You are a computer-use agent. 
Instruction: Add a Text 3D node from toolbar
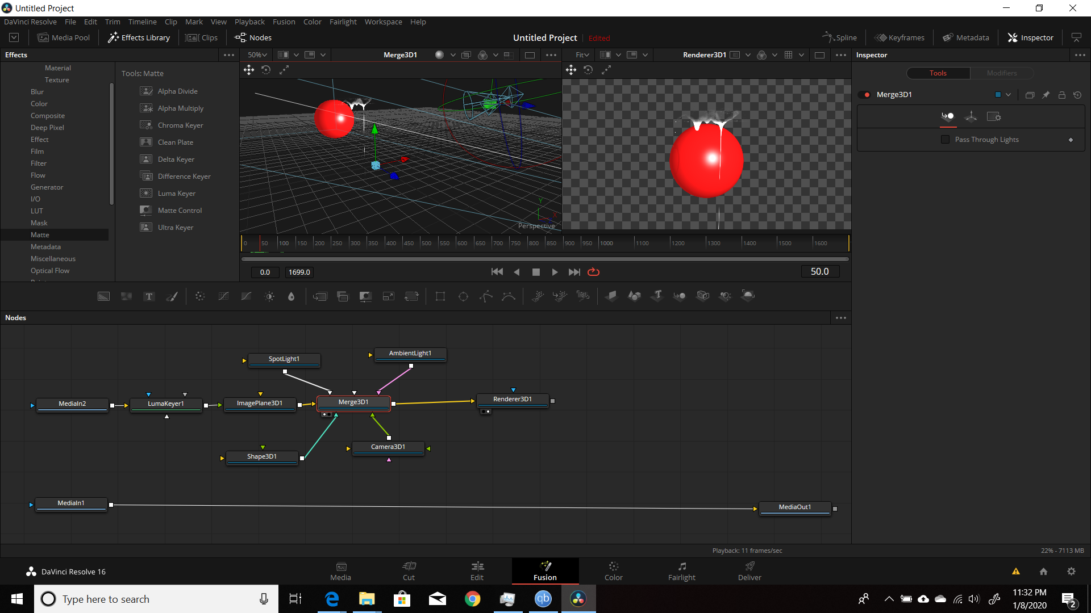pos(657,296)
